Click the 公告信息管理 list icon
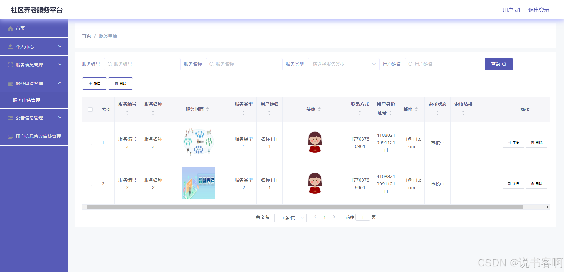564x272 pixels. coord(11,118)
